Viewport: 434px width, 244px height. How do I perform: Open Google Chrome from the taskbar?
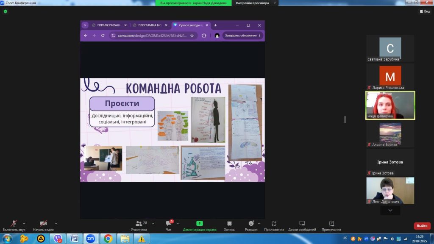108,238
